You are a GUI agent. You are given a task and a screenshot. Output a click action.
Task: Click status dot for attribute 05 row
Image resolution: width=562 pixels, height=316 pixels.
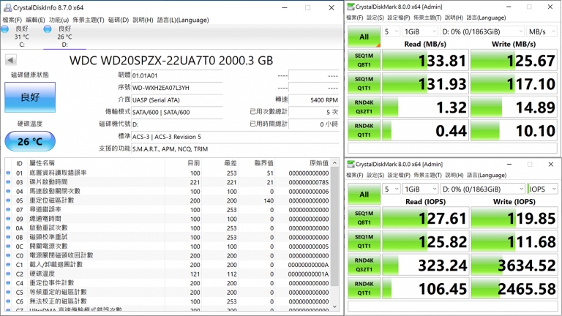(8, 200)
